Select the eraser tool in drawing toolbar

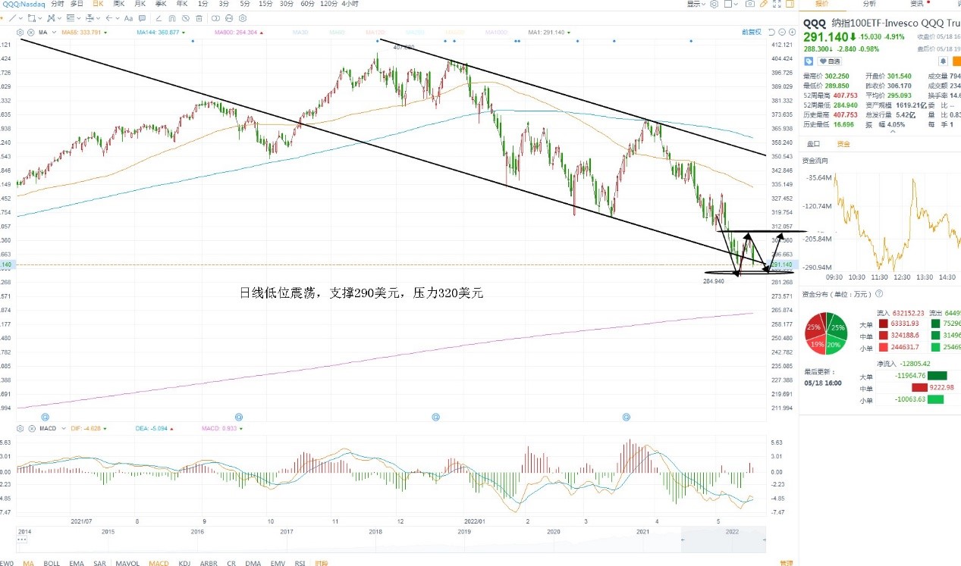click(x=159, y=18)
